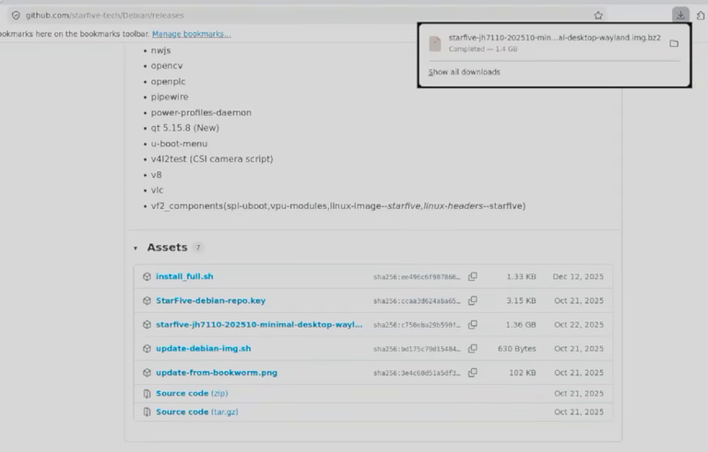Download StarFive-debian-repo.key file
The image size is (708, 452).
210,300
